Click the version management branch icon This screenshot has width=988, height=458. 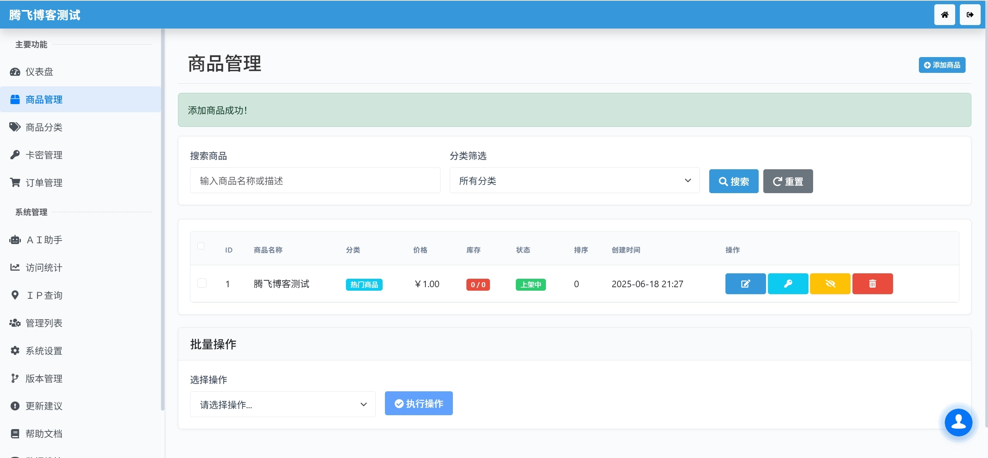15,378
